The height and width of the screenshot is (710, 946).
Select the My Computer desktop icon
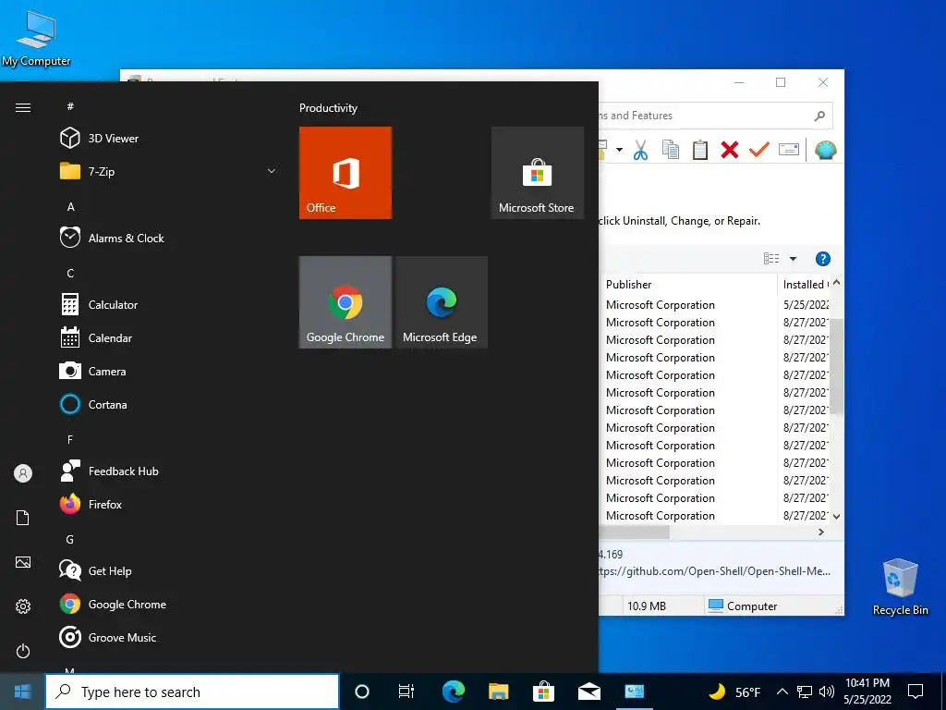(36, 38)
